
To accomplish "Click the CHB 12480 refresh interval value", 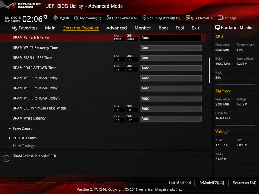I will coord(130,39).
